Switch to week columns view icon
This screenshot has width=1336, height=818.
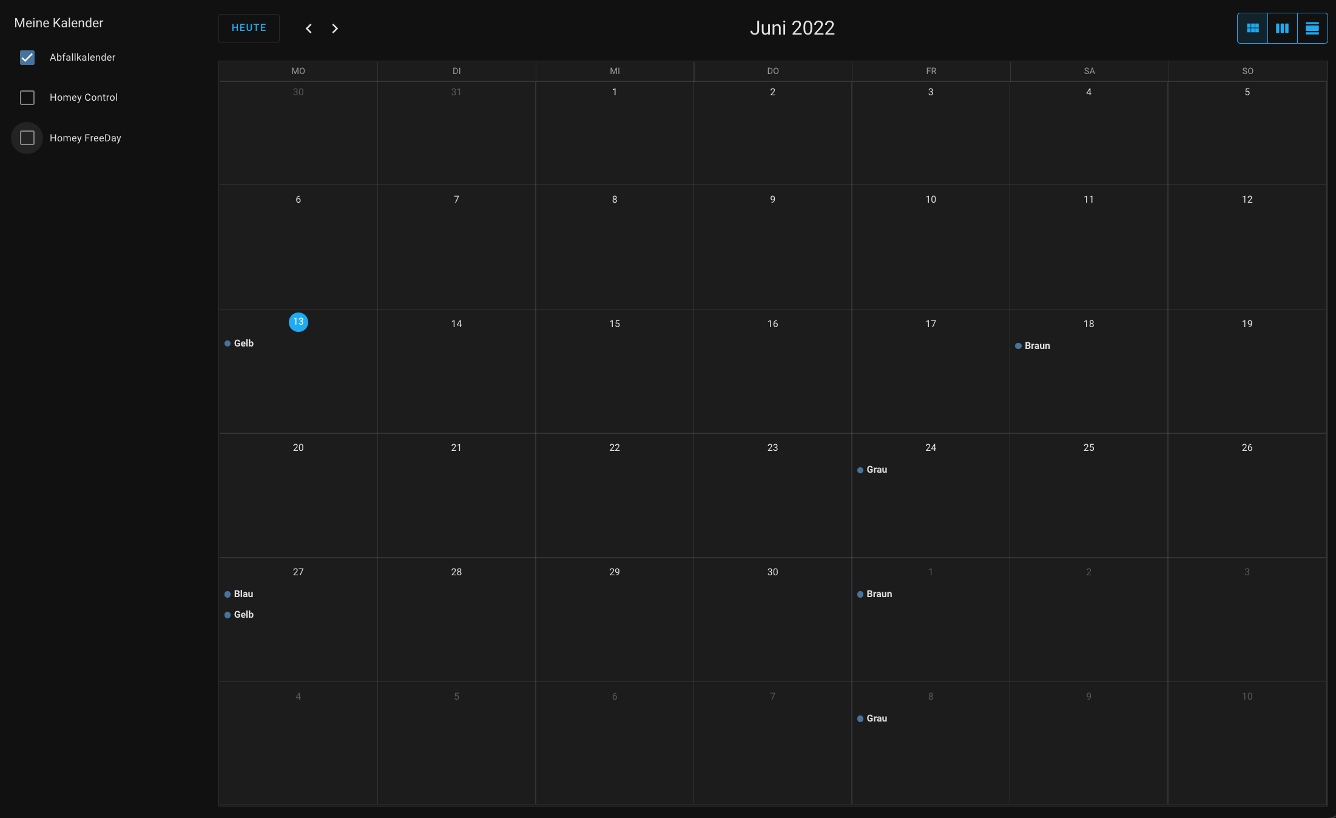[1282, 28]
